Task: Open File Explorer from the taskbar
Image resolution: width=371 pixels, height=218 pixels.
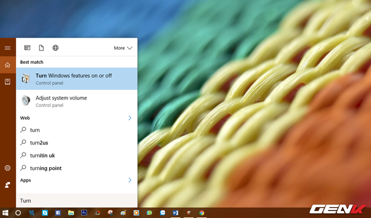Action: [x=71, y=213]
